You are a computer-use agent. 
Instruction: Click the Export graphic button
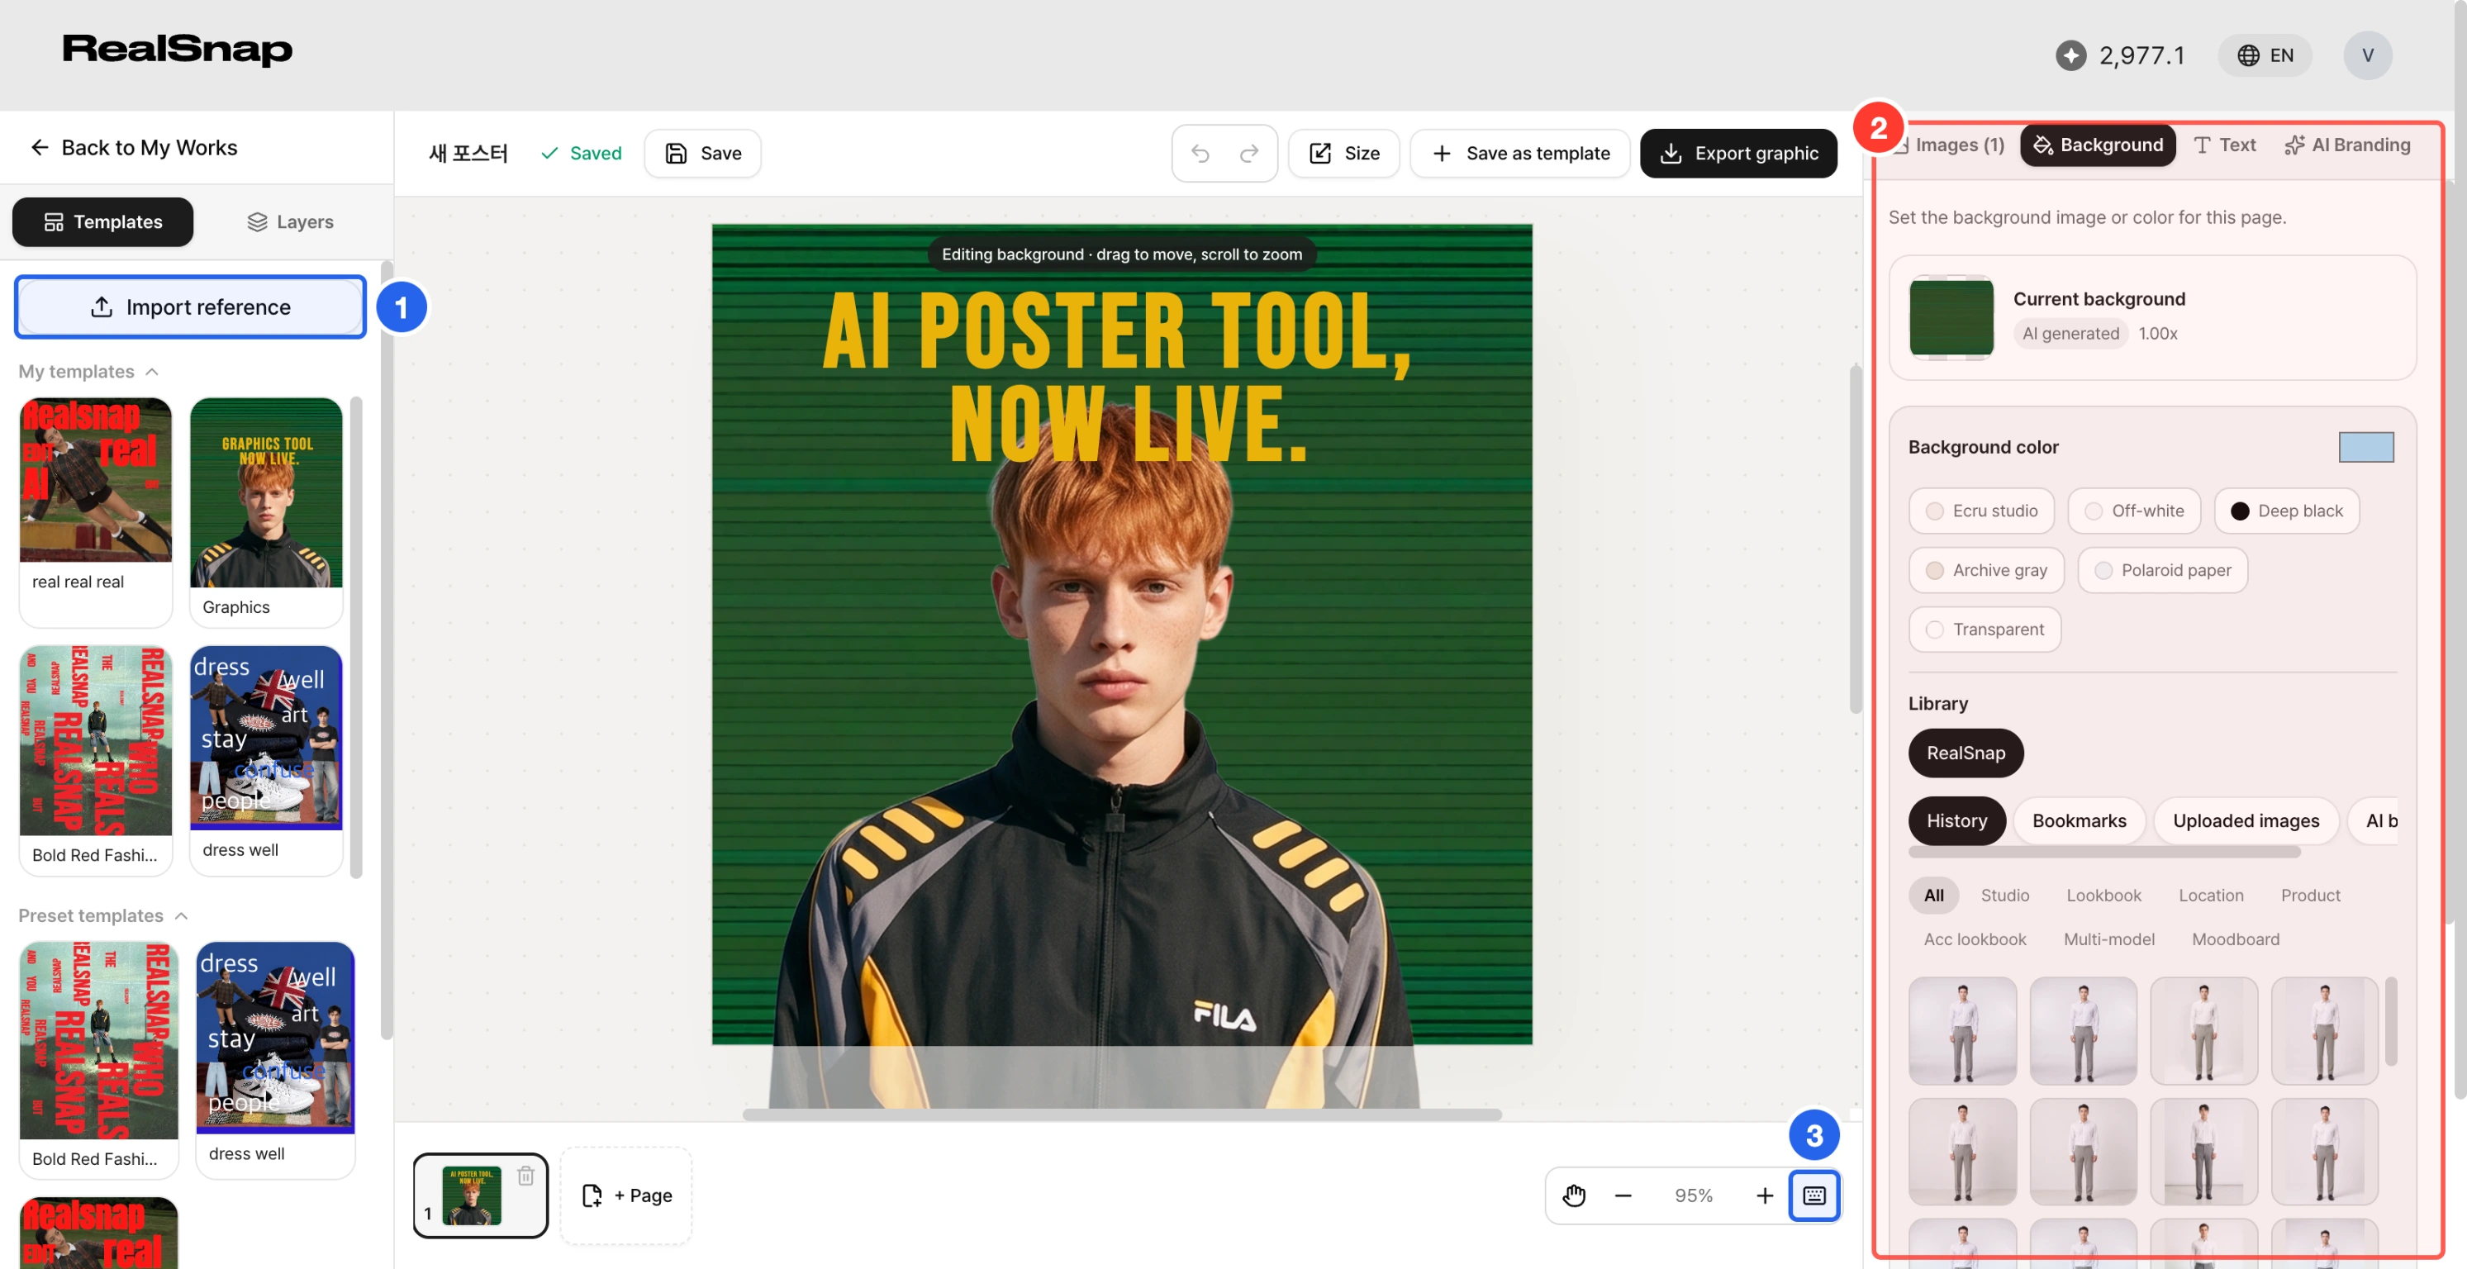pyautogui.click(x=1738, y=153)
